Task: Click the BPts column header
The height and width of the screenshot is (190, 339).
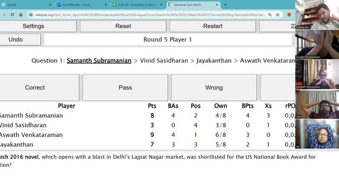Action: pos(247,106)
